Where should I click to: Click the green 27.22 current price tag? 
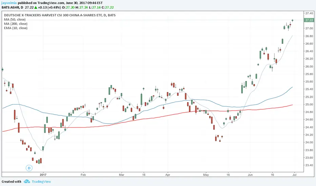coord(309,20)
